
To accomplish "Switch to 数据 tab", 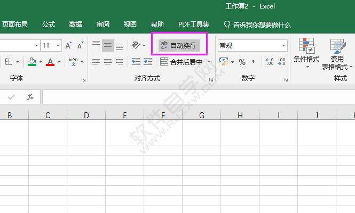I will pyautogui.click(x=76, y=24).
